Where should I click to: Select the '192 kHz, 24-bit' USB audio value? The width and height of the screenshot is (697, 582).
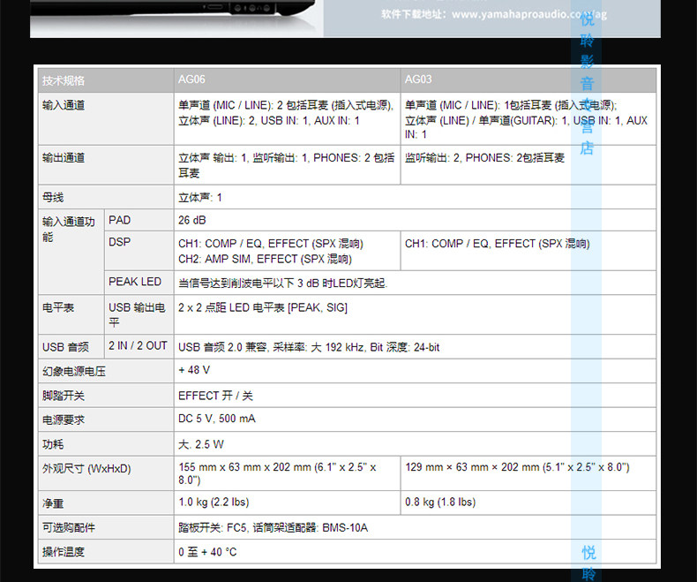click(x=309, y=347)
